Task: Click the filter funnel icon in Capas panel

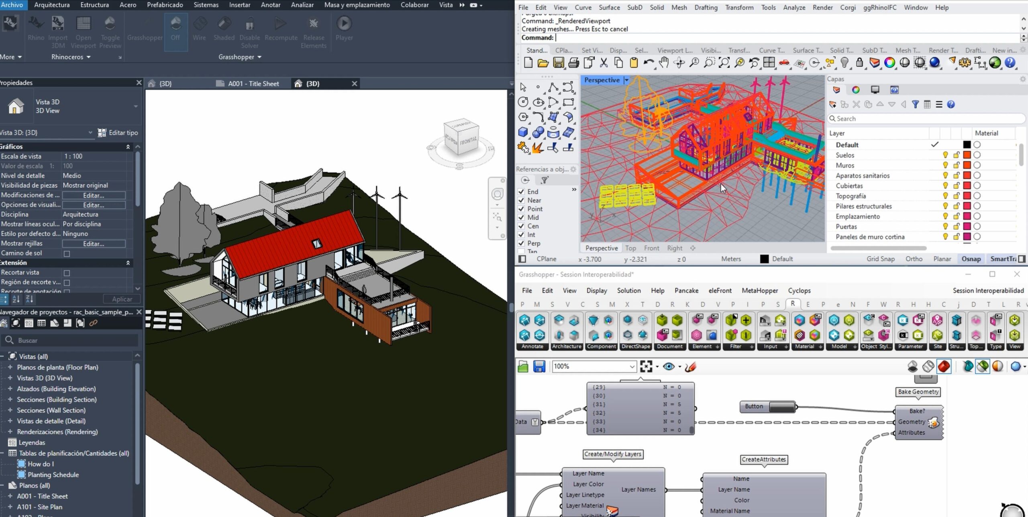Action: 915,104
